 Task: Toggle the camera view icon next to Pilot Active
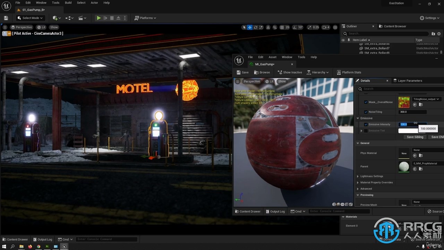pos(9,34)
